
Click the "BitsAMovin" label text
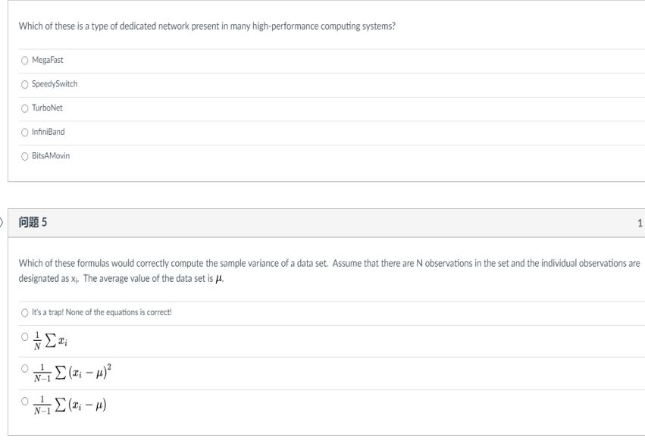52,156
